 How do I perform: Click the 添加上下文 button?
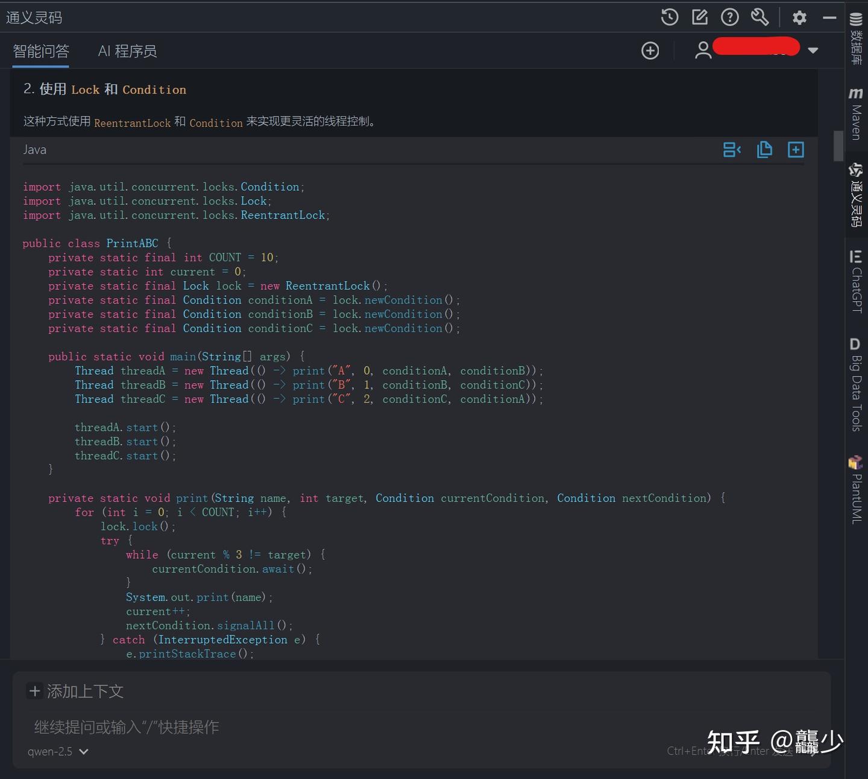tap(76, 691)
